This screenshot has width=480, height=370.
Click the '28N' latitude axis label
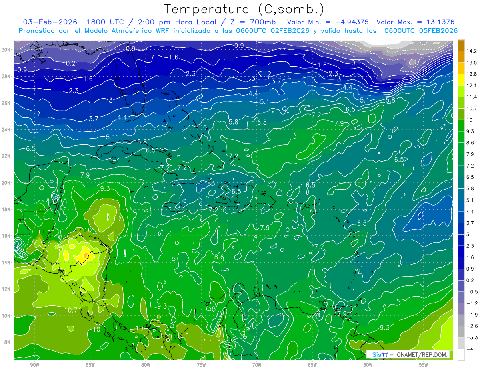pos(6,76)
